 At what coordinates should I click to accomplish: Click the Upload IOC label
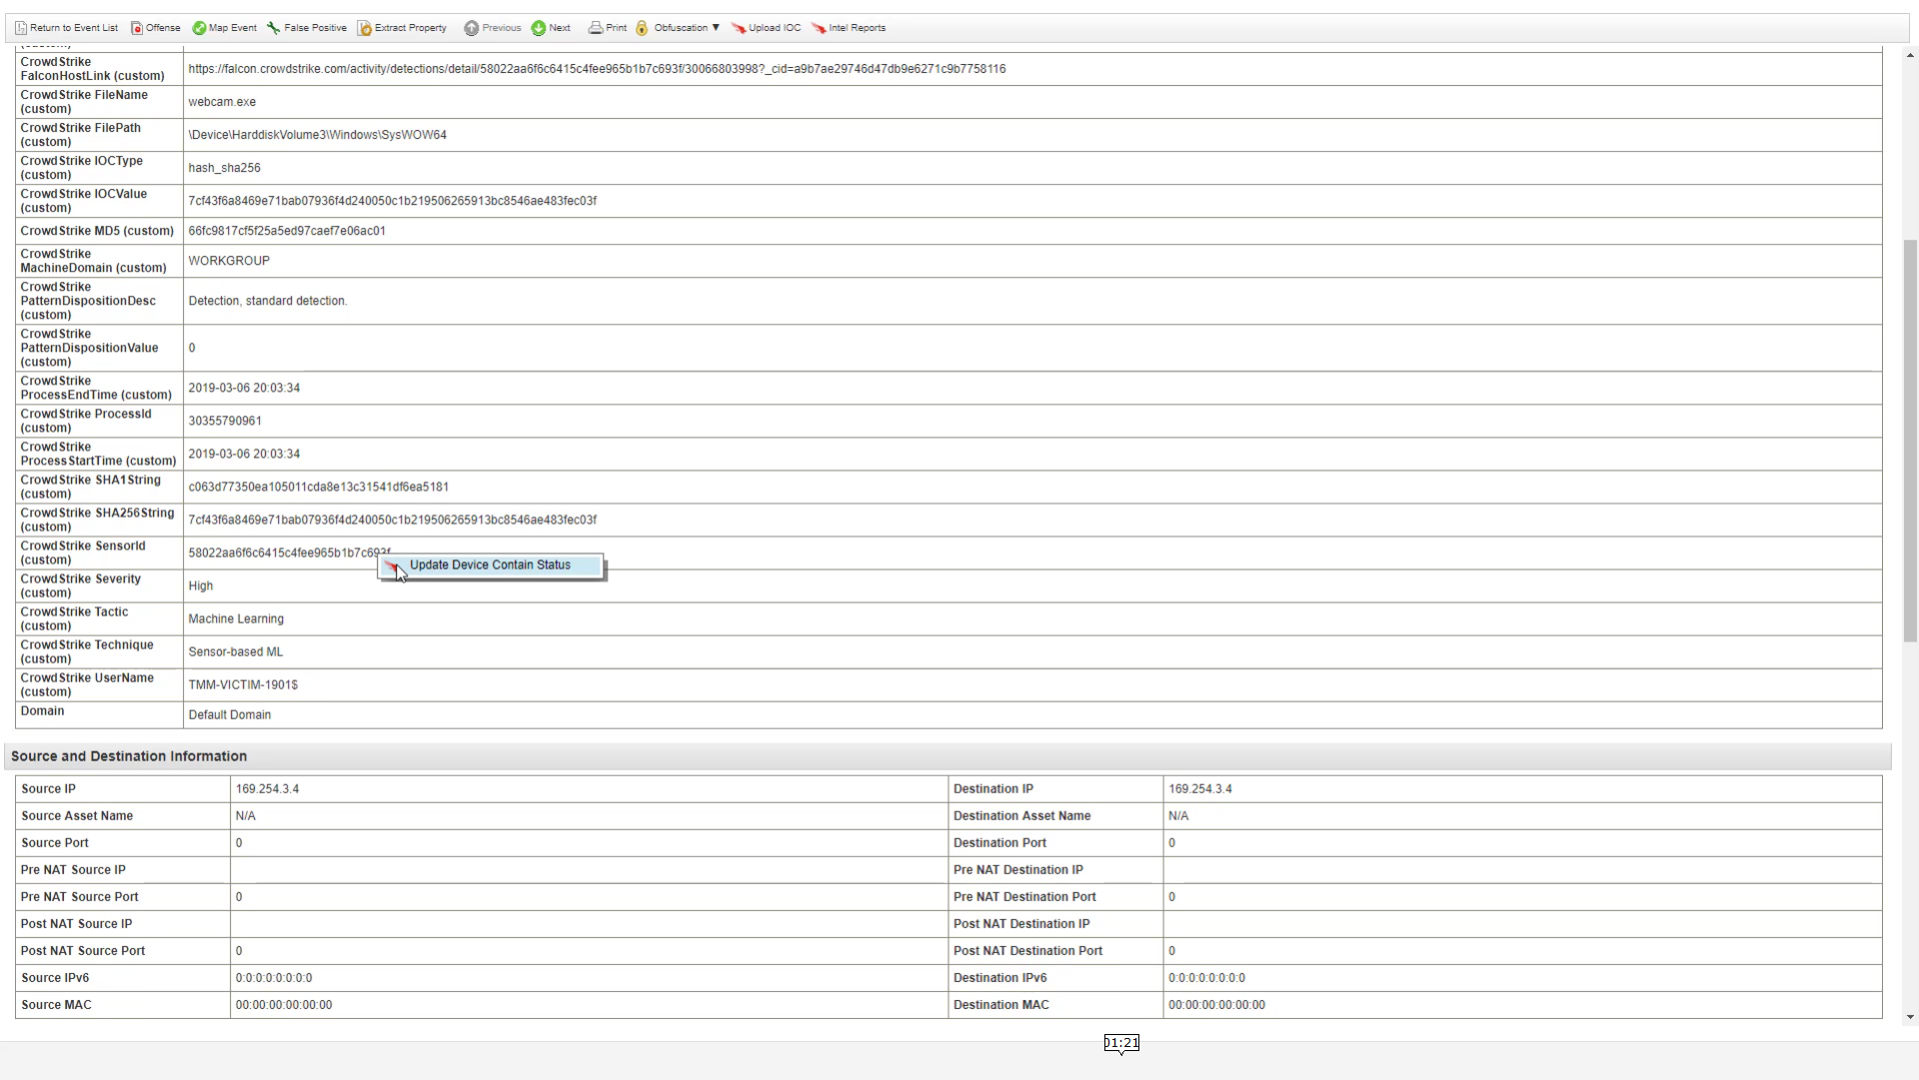[x=775, y=28]
